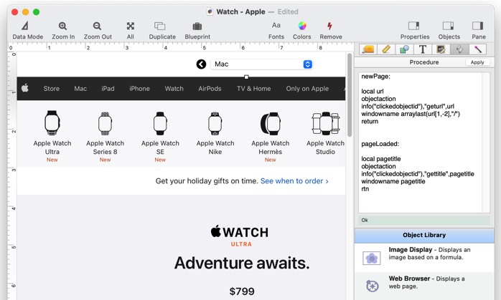501x300 pixels.
Task: Click the $799 price text
Action: click(242, 291)
